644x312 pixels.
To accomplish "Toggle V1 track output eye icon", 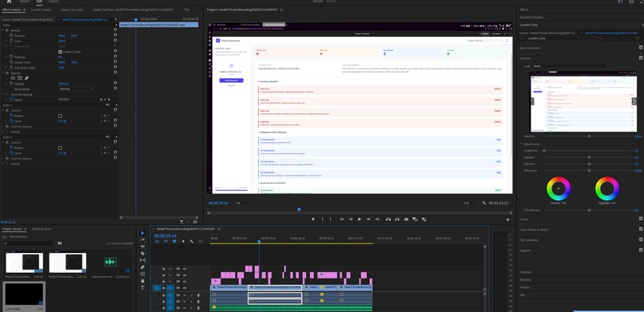I will [x=185, y=288].
